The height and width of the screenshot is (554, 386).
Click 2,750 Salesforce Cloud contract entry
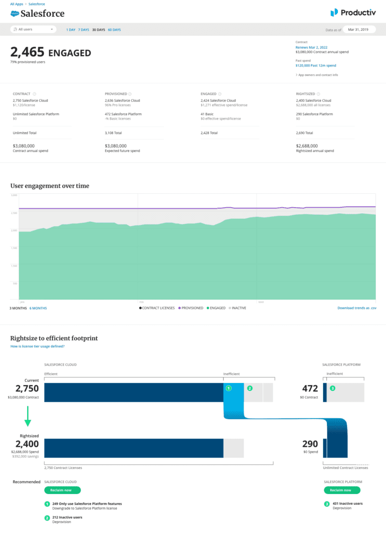pos(30,100)
